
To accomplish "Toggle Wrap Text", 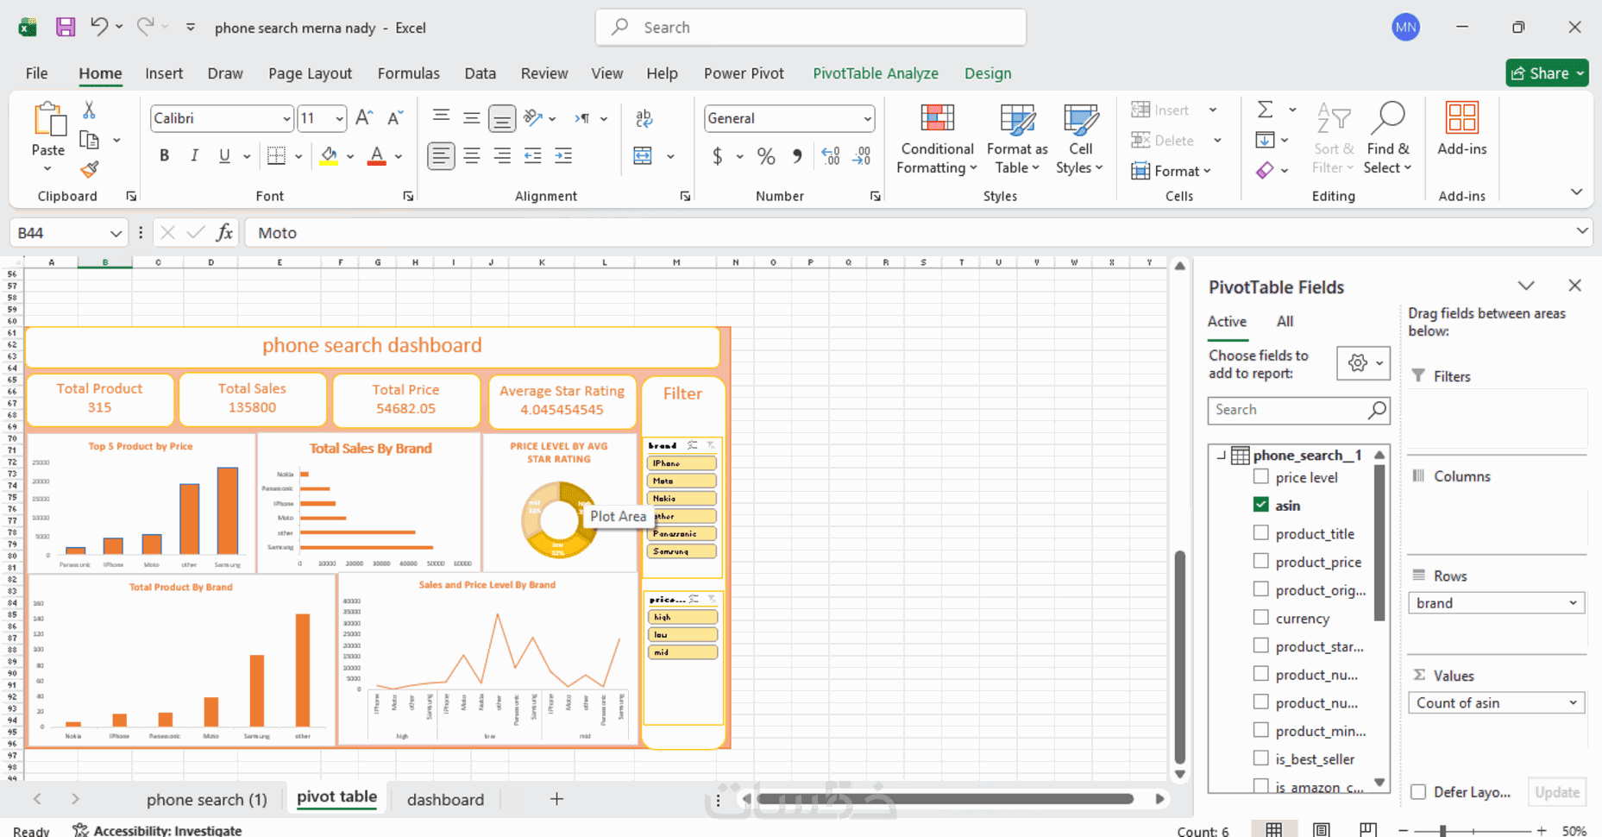I will tap(644, 118).
